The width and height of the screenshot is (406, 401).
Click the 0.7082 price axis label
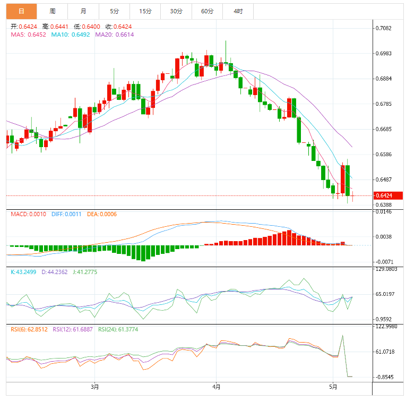click(x=384, y=28)
